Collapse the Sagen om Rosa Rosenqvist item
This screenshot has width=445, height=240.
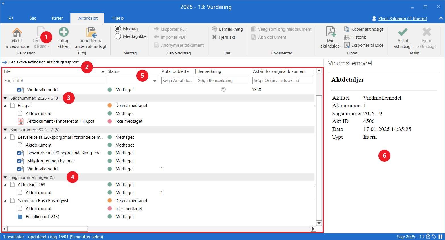pos(5,201)
